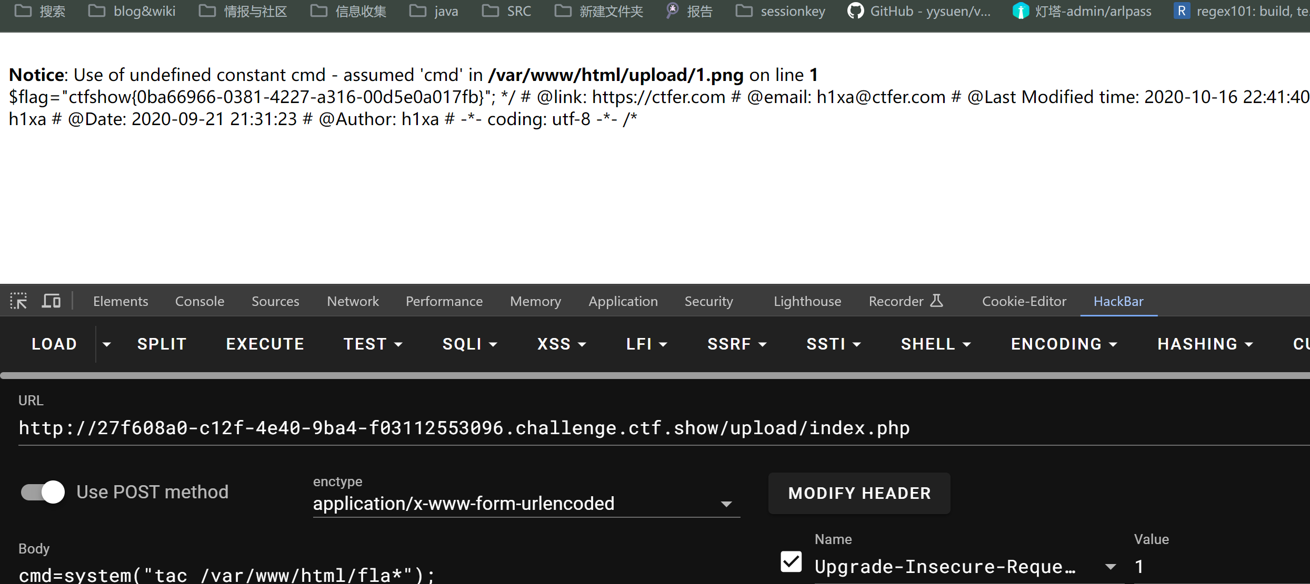Expand the XSS menu
1310x584 pixels.
561,344
